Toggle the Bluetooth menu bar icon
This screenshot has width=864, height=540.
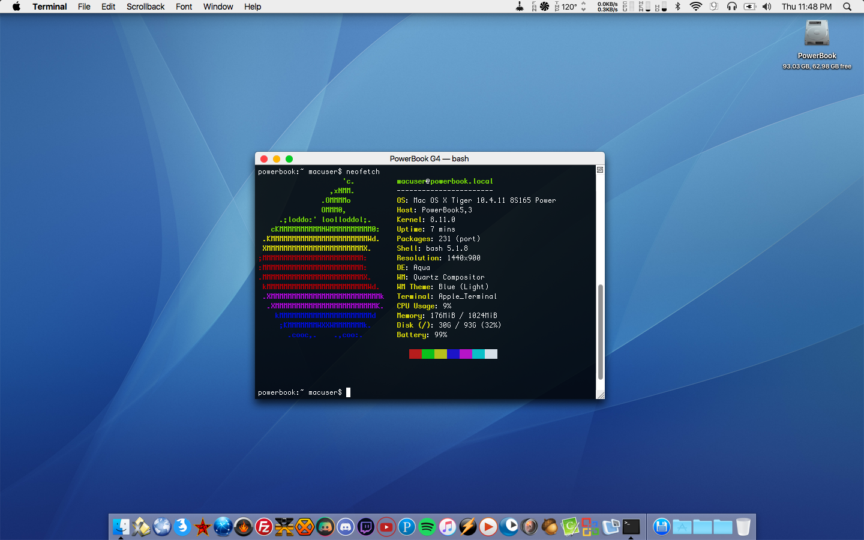[x=678, y=7]
